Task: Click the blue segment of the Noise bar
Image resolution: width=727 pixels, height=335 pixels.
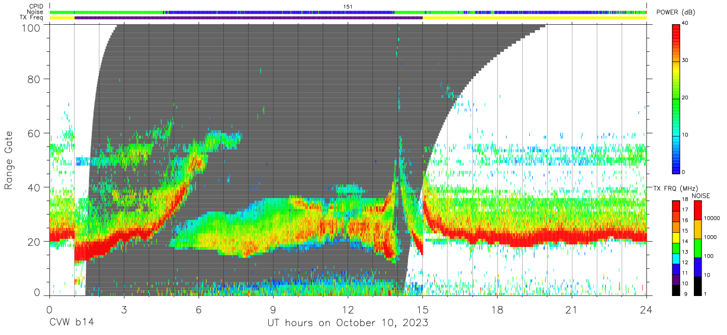Action: click(x=278, y=12)
